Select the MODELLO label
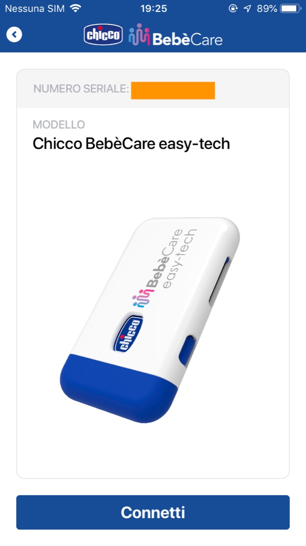Screen dimensions: 306x546 [x=59, y=125]
